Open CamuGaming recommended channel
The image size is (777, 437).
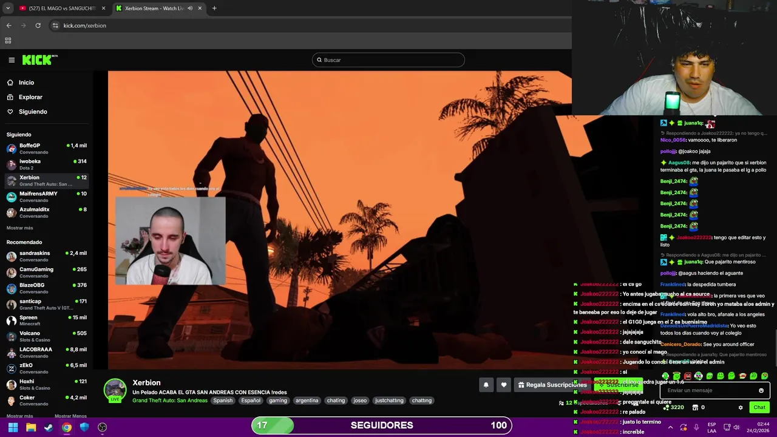click(46, 273)
